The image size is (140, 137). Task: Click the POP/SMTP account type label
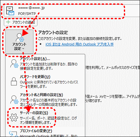27,14
